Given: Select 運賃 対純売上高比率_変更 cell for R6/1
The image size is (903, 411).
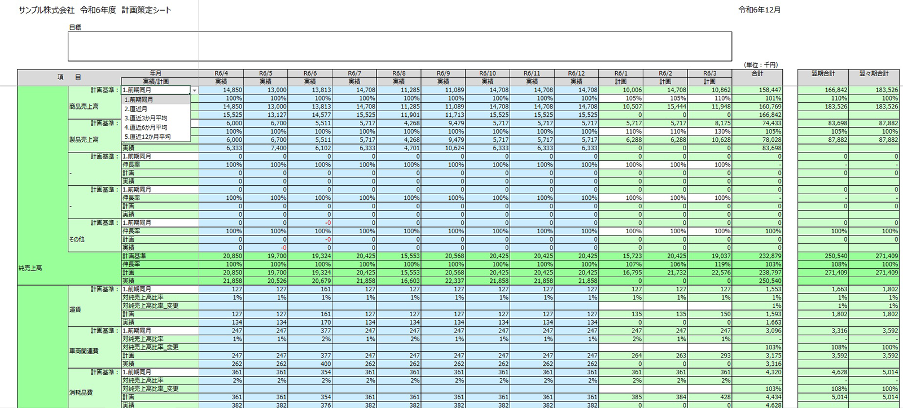Looking at the screenshot, I should [x=620, y=306].
